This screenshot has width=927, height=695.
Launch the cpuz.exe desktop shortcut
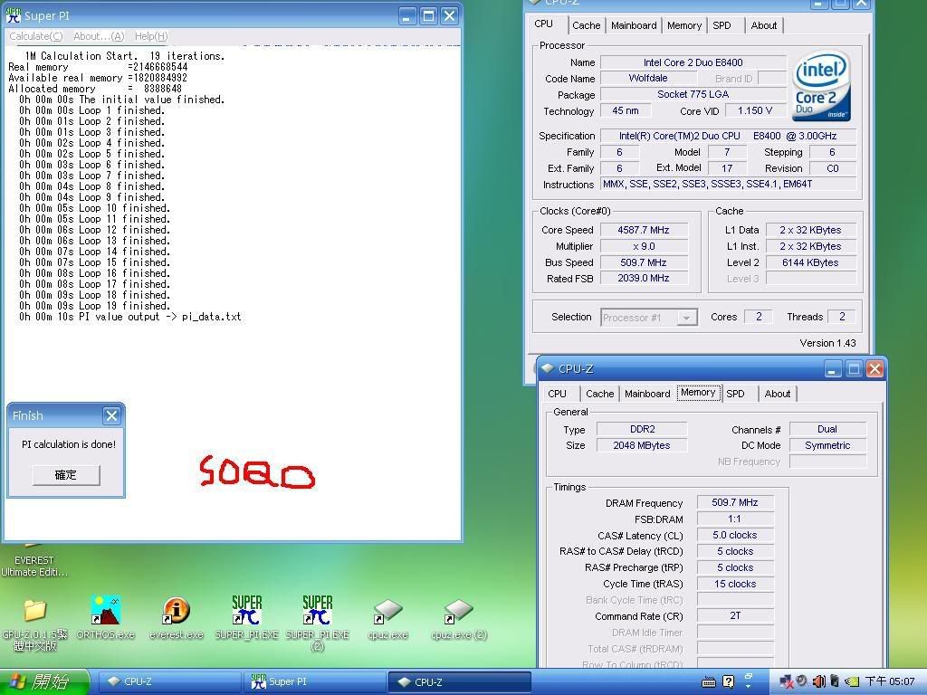click(387, 619)
